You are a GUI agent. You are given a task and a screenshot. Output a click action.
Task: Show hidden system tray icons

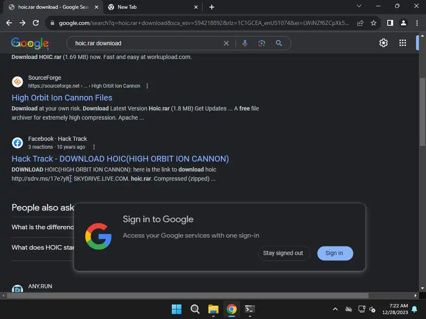tap(335, 309)
